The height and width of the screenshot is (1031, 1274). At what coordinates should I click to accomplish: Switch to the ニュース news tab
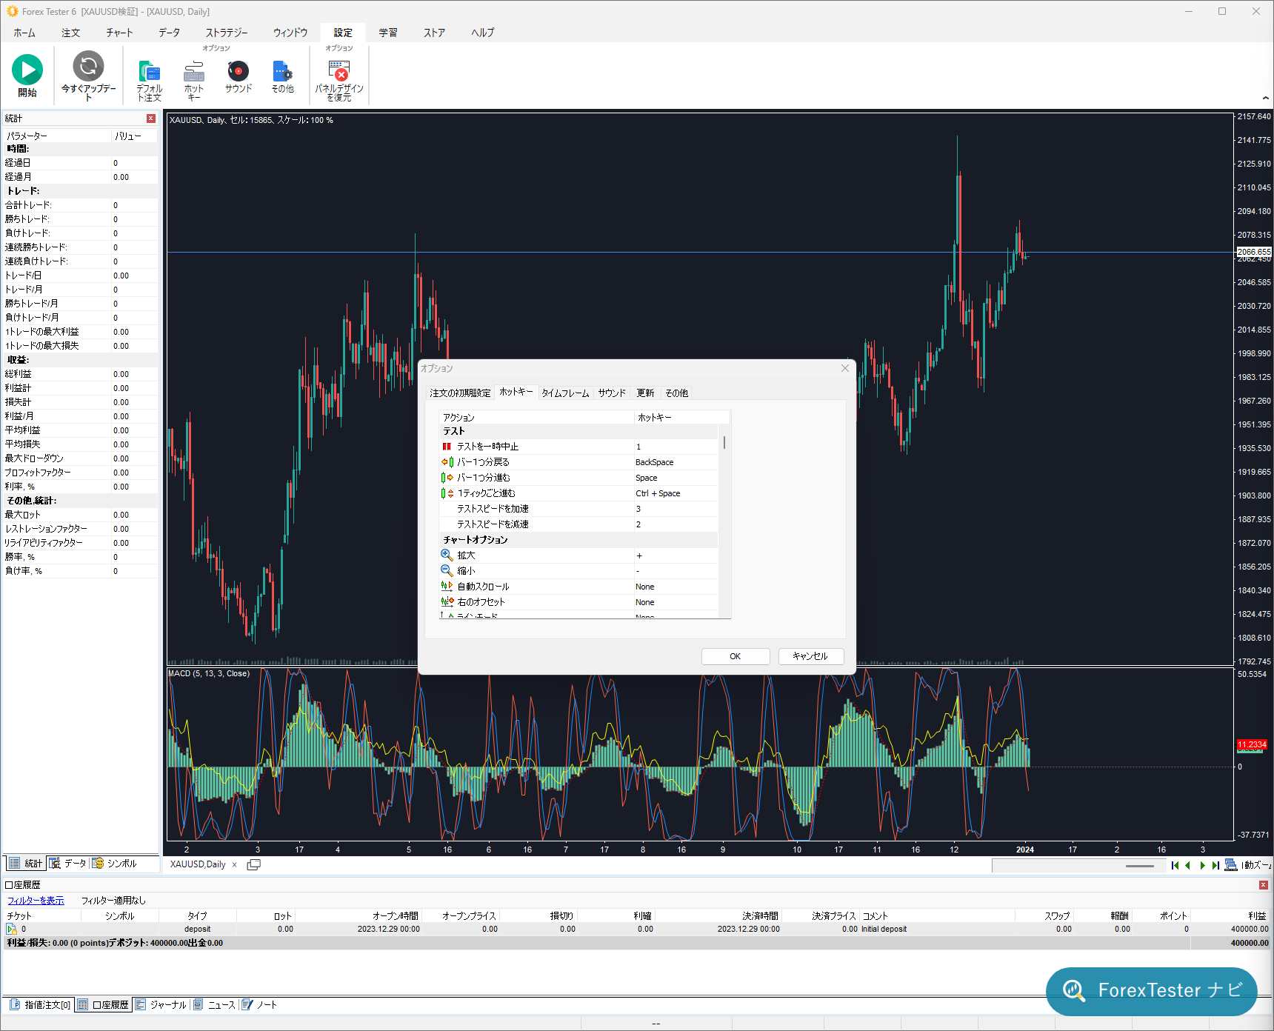click(x=215, y=1005)
